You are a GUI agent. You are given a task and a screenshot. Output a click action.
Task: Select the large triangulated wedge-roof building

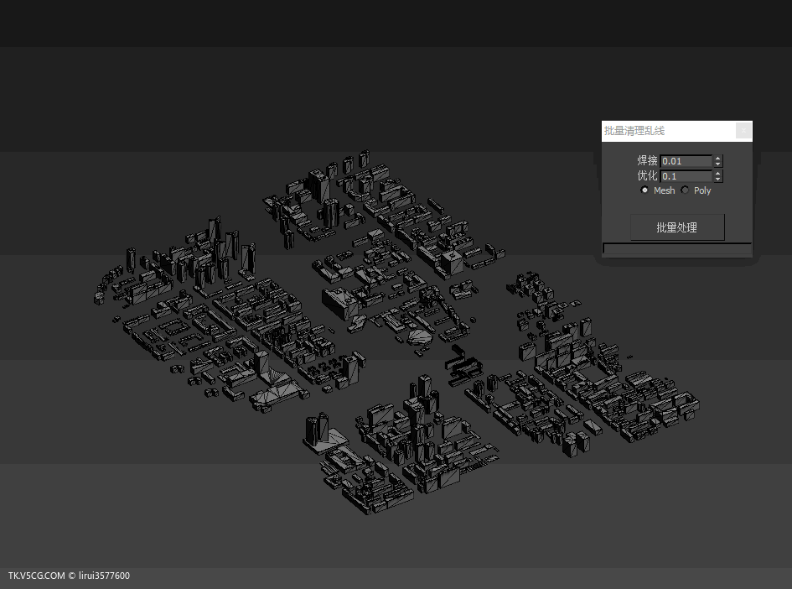point(277,393)
